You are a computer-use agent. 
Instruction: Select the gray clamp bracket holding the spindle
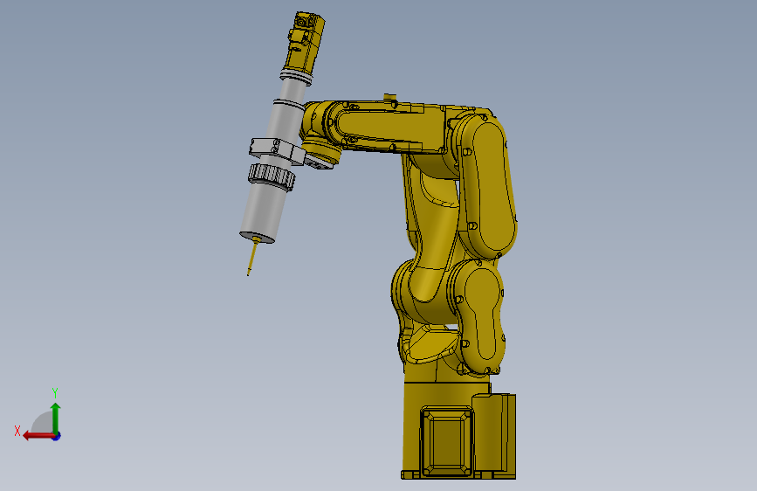coord(278,151)
